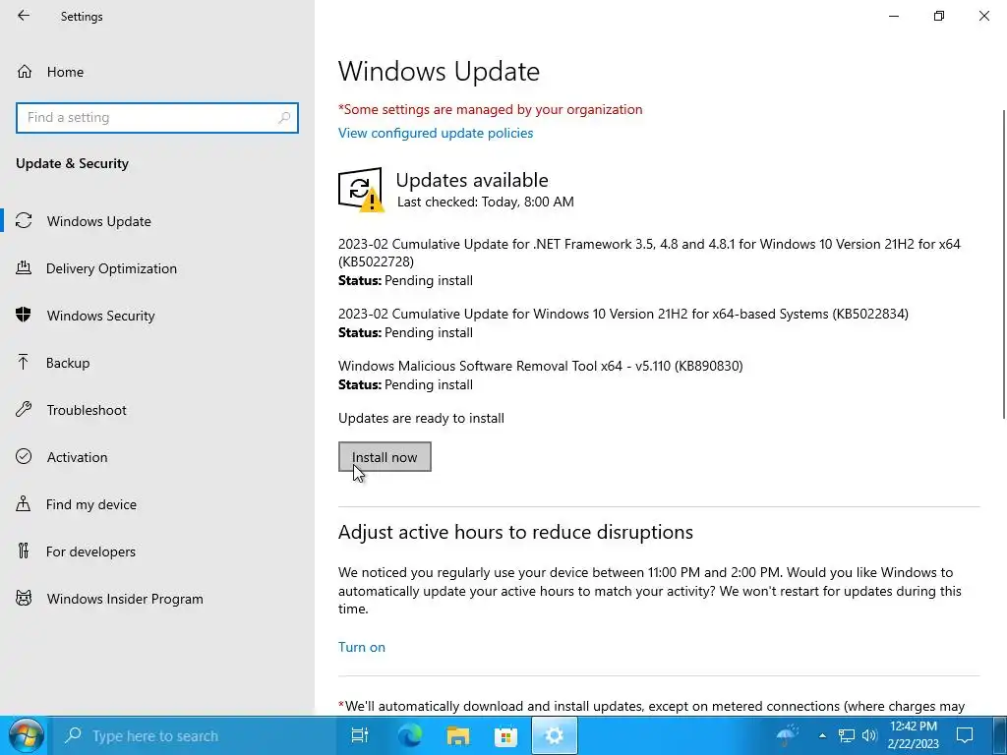Click the Delivery Optimization sidebar icon
The height and width of the screenshot is (755, 1007).
[x=24, y=267]
